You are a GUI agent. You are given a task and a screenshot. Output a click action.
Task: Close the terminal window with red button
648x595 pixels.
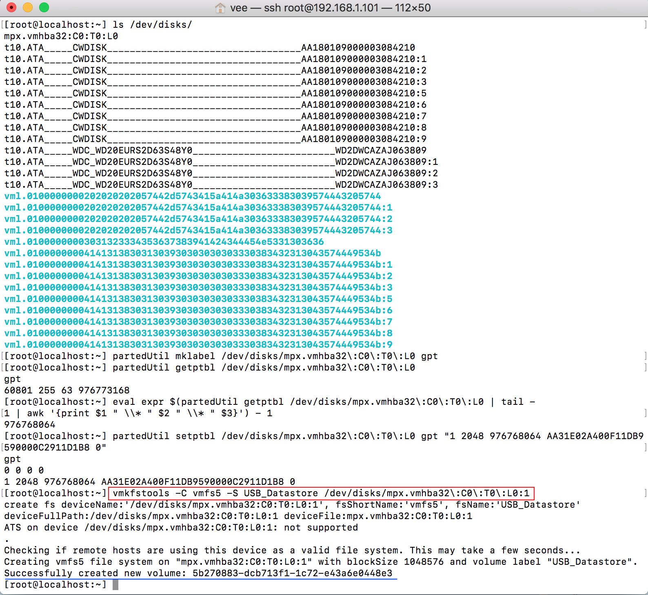11,7
